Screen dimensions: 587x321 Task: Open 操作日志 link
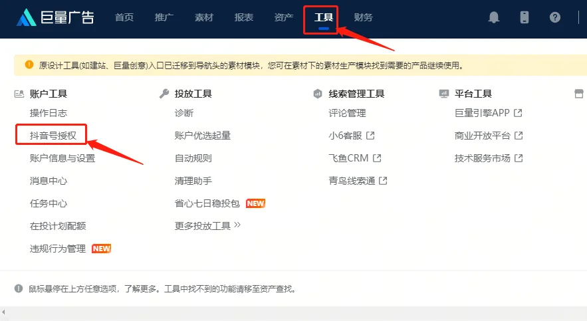point(49,113)
